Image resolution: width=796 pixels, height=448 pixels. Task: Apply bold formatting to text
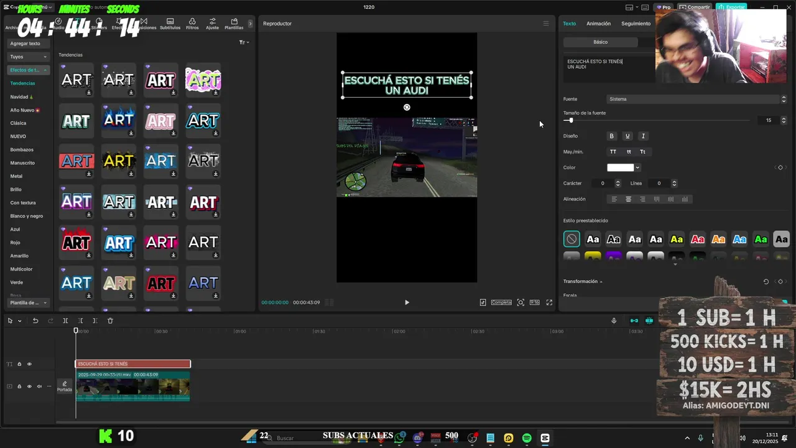tap(611, 136)
